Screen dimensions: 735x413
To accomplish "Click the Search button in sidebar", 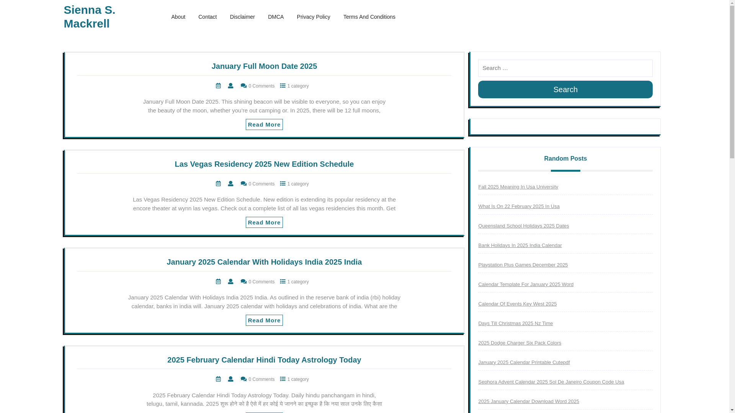I will click(565, 89).
